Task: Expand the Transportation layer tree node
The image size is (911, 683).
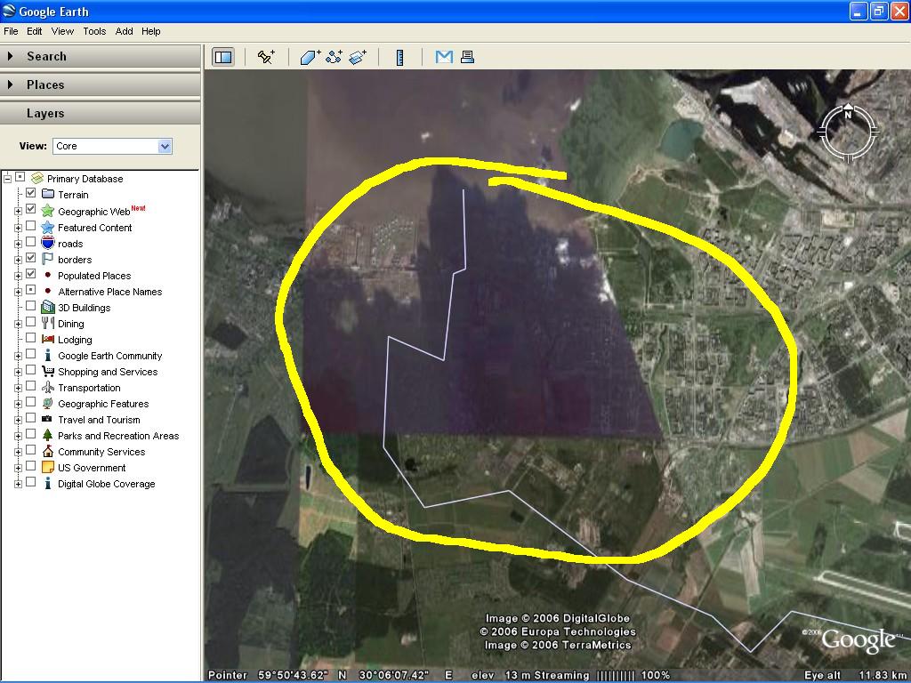Action: (x=18, y=388)
